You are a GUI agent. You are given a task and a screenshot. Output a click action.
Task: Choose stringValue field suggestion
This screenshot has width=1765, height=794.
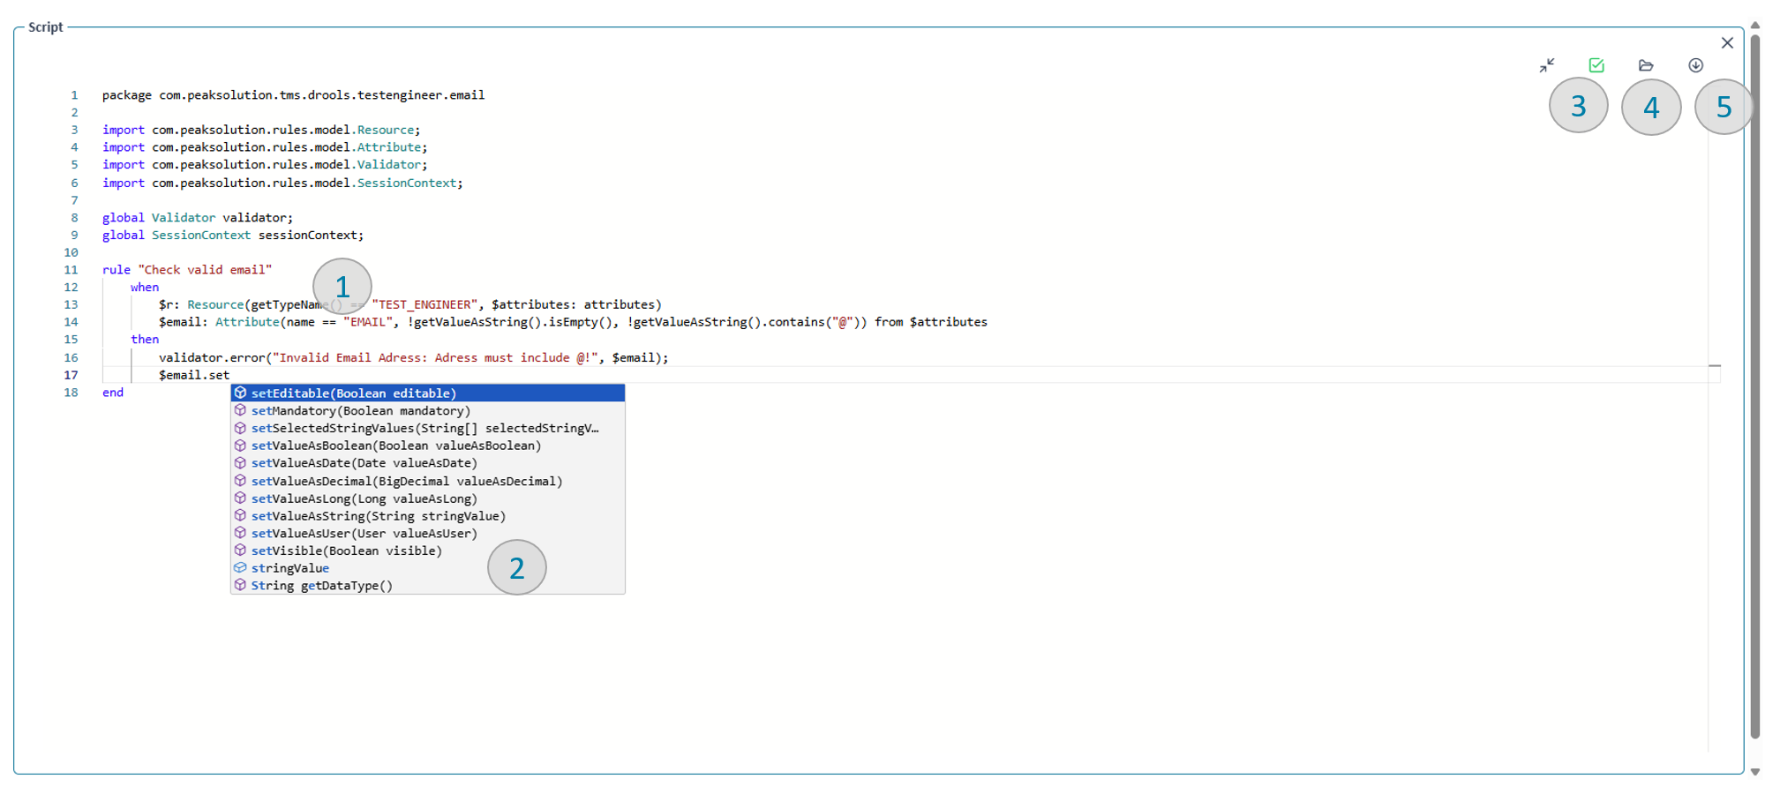pos(428,568)
